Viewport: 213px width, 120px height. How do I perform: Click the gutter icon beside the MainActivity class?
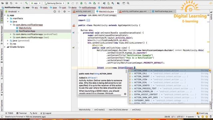click(x=74, y=25)
